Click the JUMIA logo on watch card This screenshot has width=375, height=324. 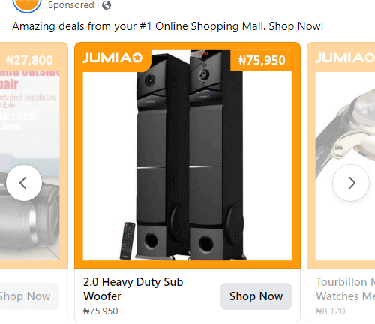345,58
